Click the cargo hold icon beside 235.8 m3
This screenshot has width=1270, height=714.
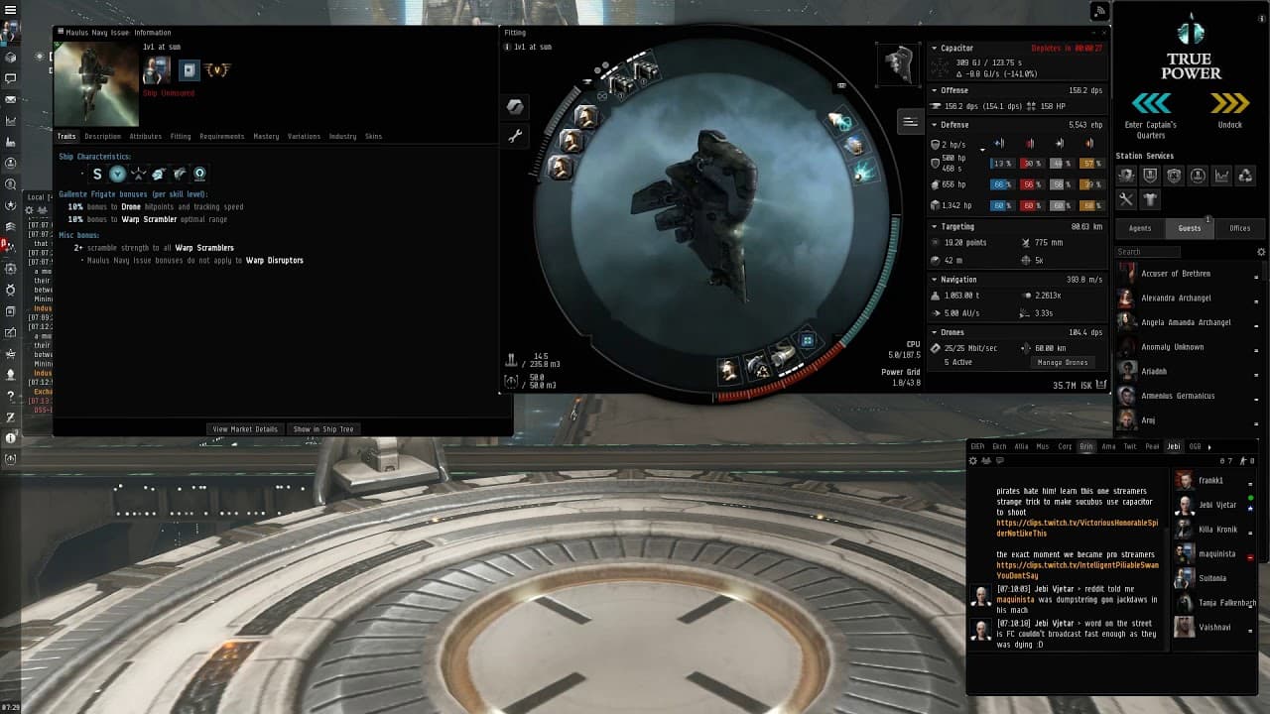[x=512, y=360]
